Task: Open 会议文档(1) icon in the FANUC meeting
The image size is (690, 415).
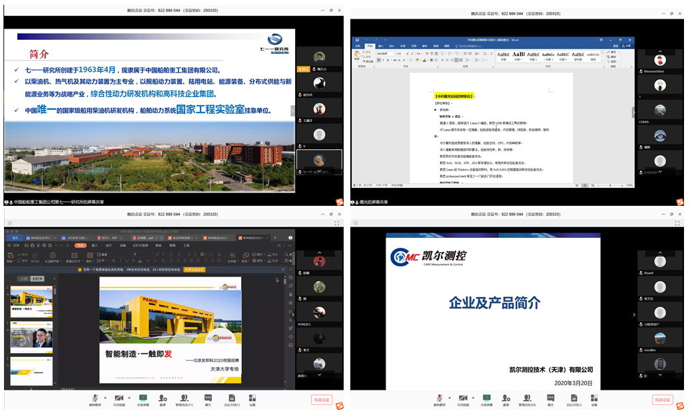Action: tap(231, 398)
